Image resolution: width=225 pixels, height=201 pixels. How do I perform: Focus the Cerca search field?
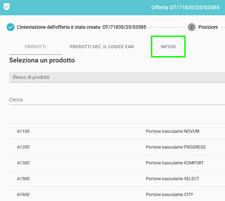coord(116,100)
